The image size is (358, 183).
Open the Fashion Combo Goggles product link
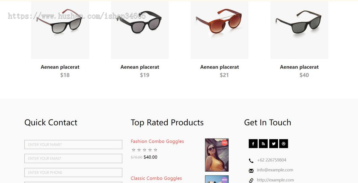click(157, 141)
